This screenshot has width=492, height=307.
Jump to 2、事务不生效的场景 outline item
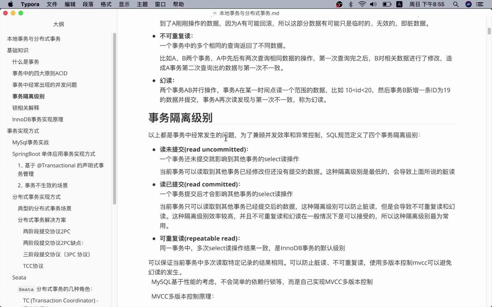tap(43, 185)
